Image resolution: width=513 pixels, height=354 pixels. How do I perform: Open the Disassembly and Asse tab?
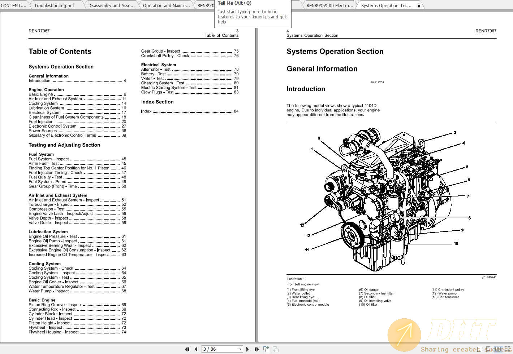click(112, 5)
